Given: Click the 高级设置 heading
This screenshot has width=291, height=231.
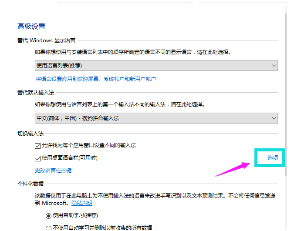Looking at the screenshot, I should [x=31, y=27].
